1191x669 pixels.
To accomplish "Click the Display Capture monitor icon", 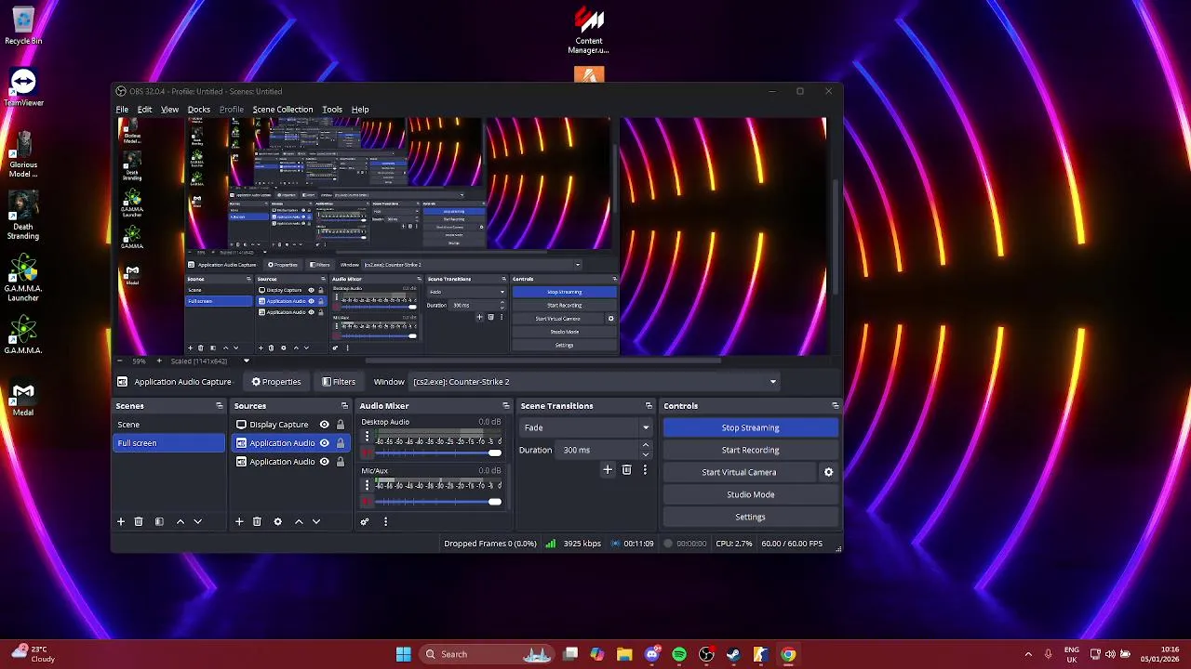I will click(241, 425).
